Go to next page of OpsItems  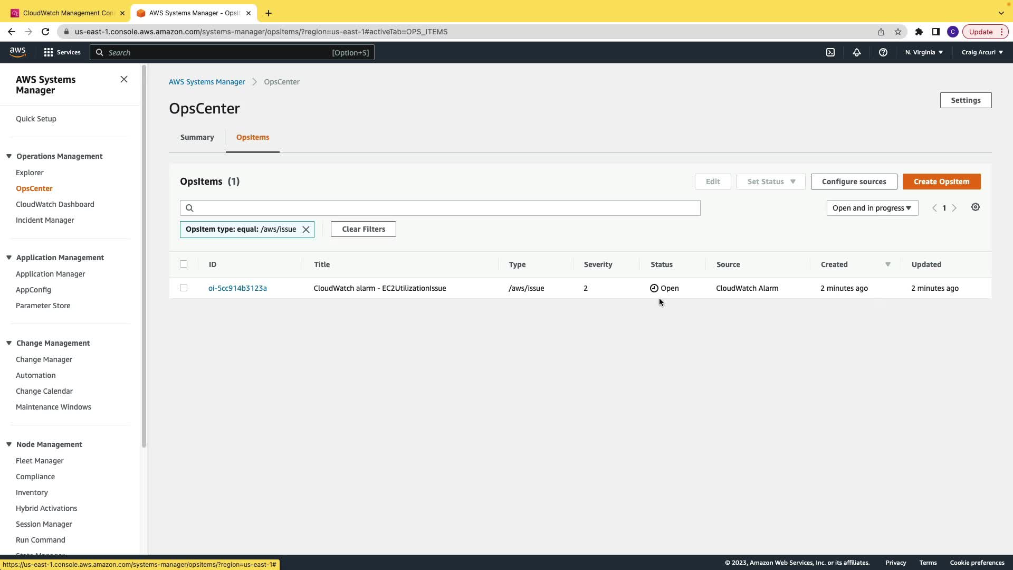coord(954,208)
